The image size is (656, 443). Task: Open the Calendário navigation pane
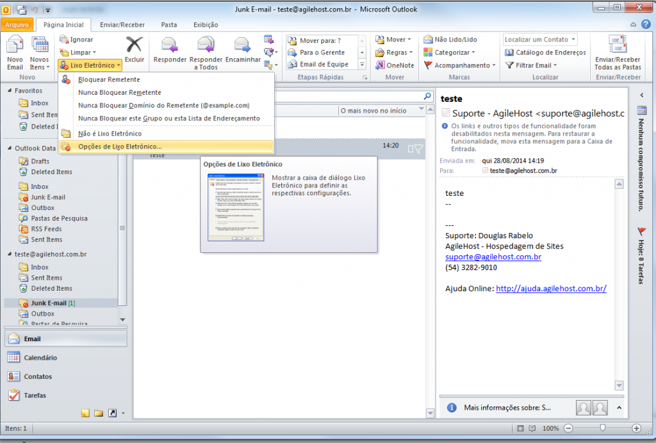click(66, 357)
